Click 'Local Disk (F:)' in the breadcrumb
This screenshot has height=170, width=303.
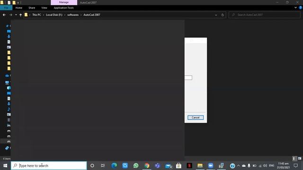[x=54, y=15]
